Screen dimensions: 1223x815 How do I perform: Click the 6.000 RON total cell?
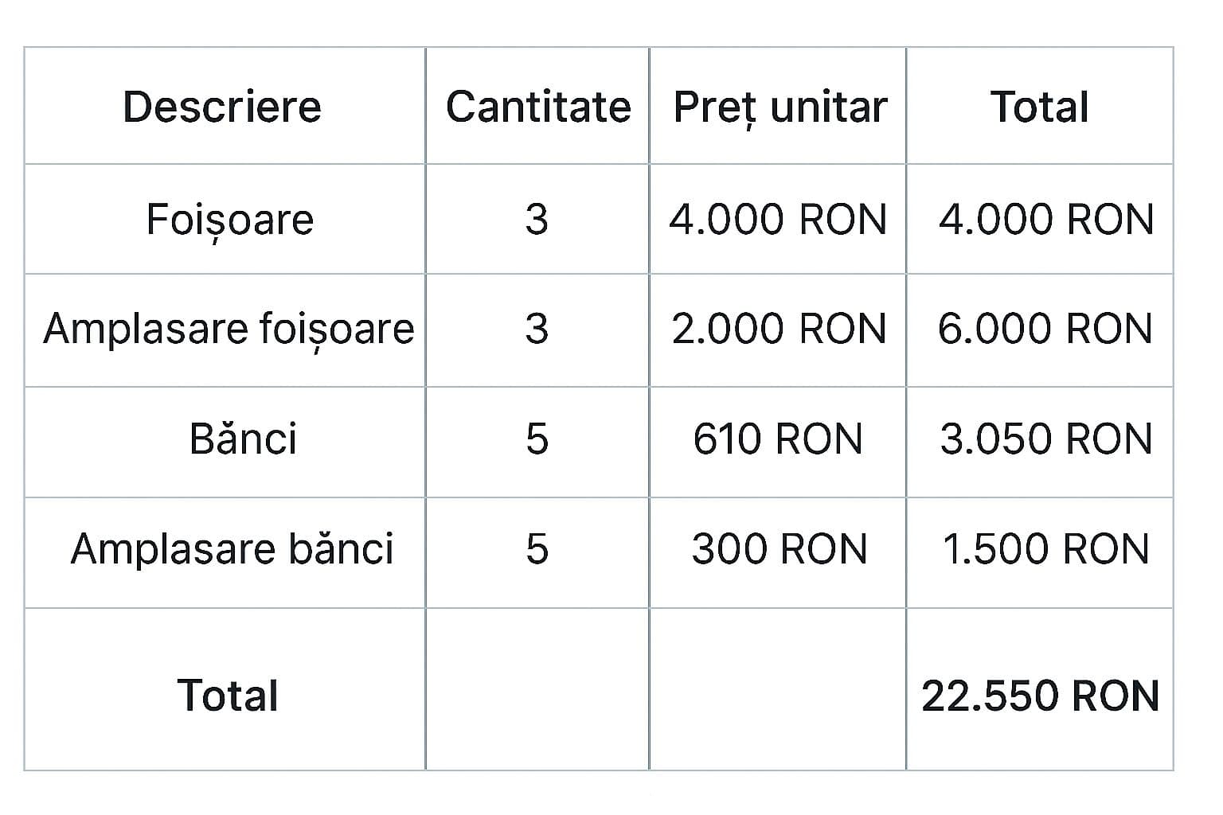(x=1045, y=330)
